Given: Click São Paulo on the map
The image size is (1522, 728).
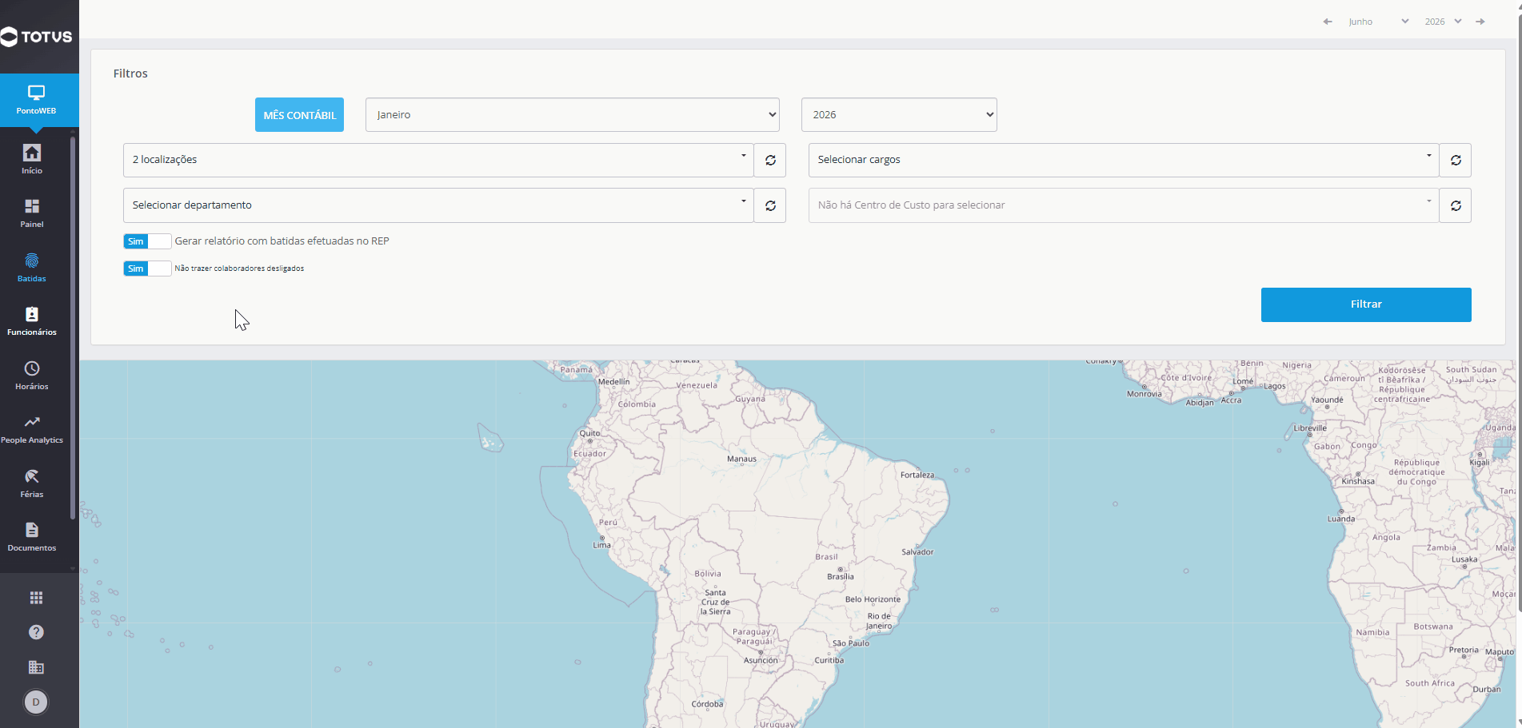Looking at the screenshot, I should click(851, 643).
